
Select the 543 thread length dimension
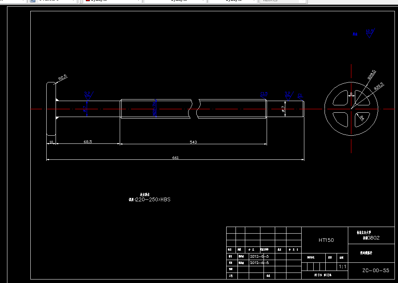tap(193, 142)
